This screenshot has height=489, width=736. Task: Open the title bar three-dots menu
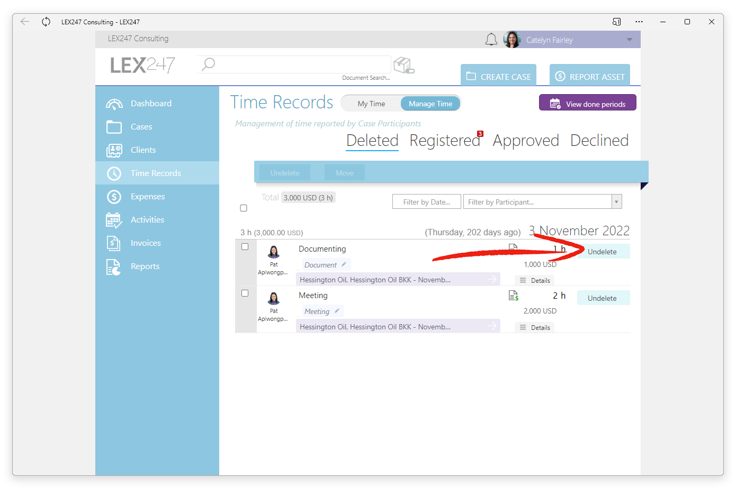tap(639, 22)
